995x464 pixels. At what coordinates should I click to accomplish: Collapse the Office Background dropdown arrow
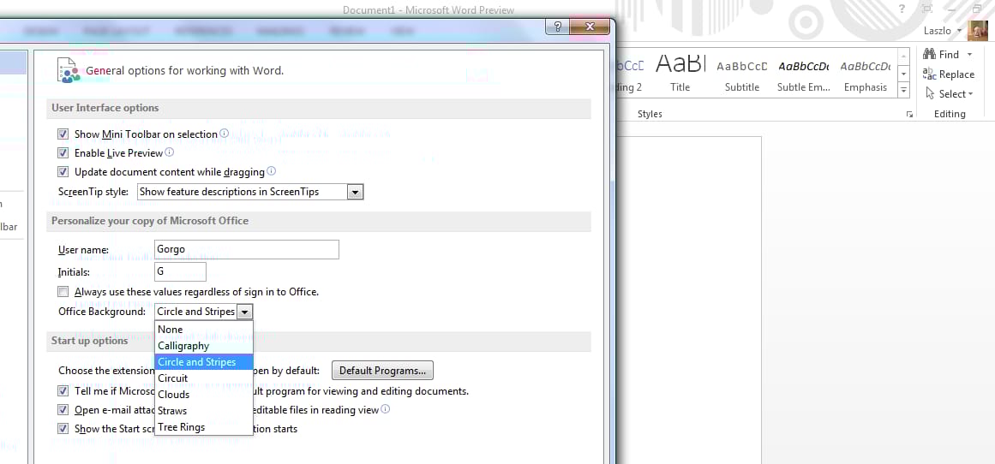click(x=245, y=312)
